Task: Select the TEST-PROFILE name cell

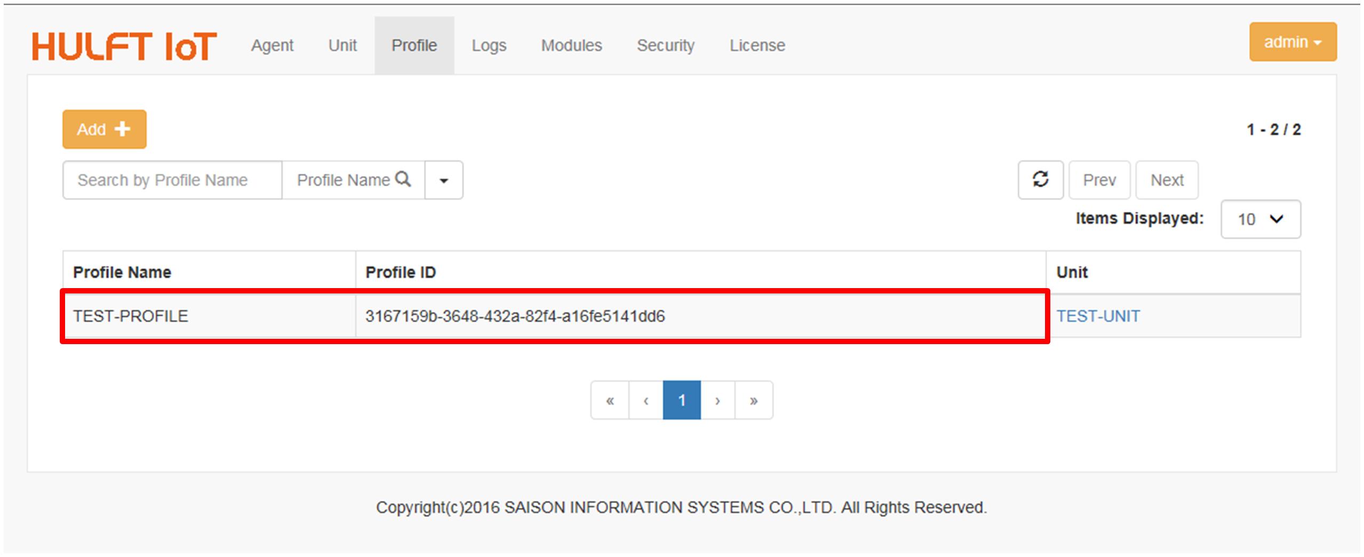Action: click(x=209, y=316)
